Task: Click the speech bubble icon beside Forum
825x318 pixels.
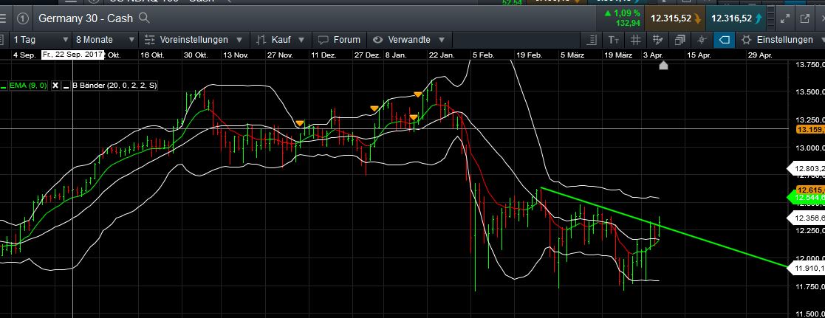Action: (323, 39)
